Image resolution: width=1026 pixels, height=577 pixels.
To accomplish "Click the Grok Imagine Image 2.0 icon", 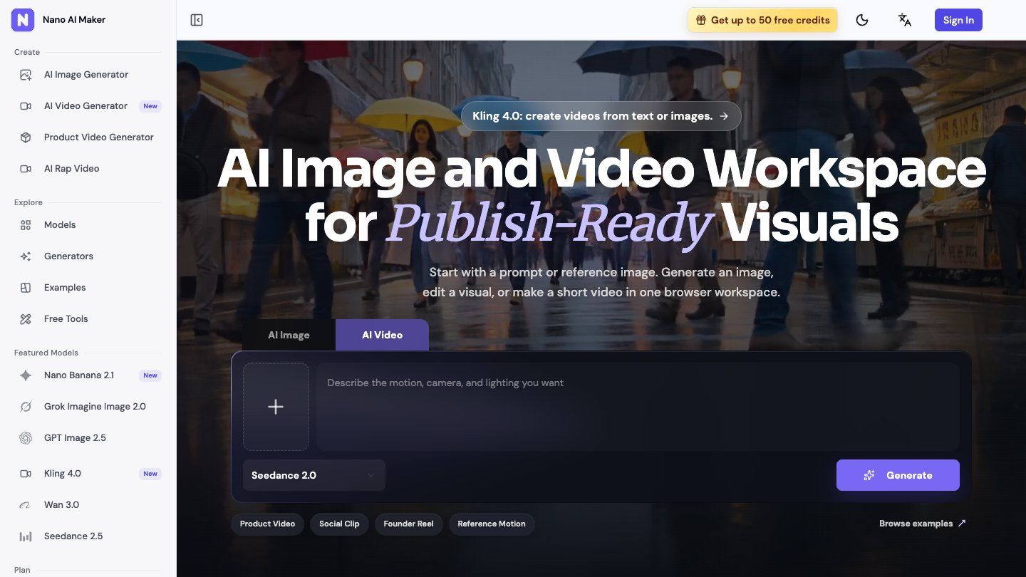I will [26, 407].
